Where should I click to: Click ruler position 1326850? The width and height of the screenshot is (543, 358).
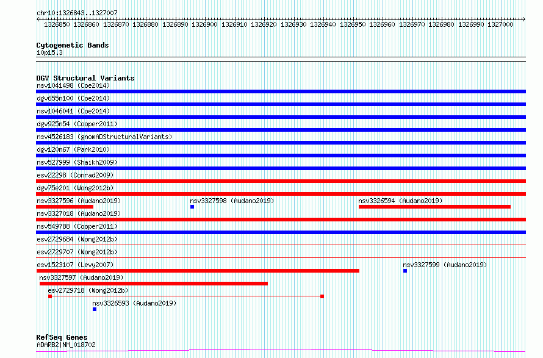(x=57, y=24)
